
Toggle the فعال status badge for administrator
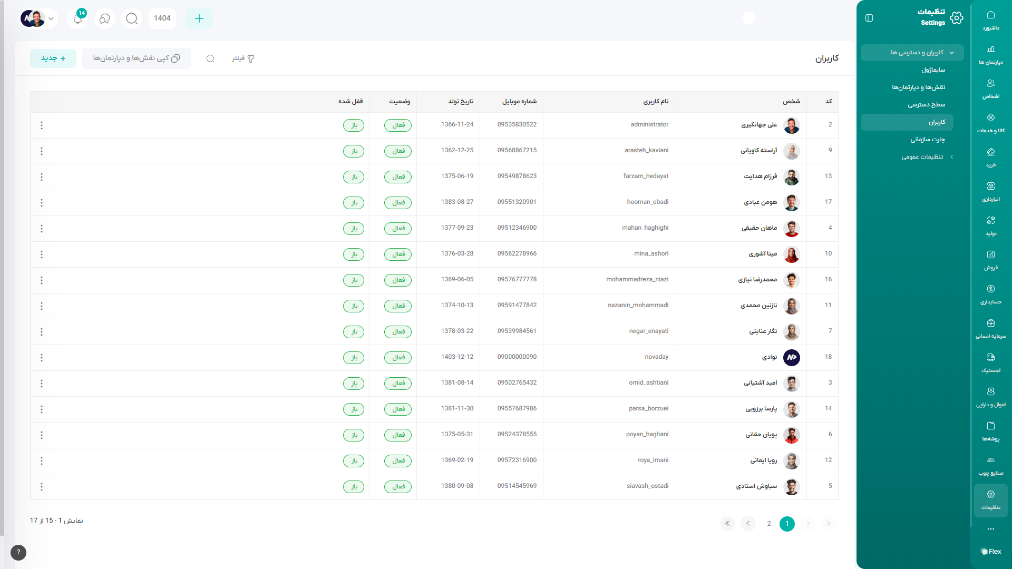point(398,125)
